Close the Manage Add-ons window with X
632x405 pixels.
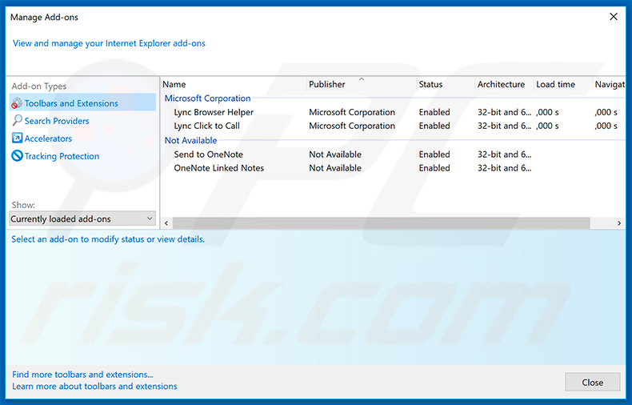coord(614,17)
